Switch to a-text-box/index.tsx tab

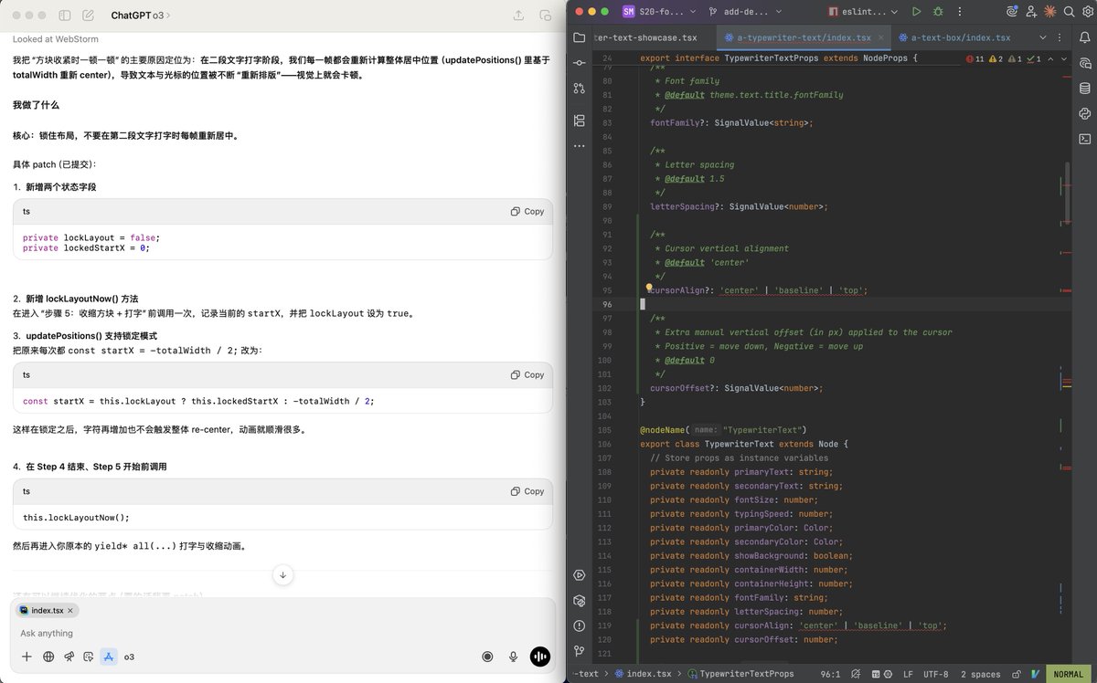coord(954,38)
